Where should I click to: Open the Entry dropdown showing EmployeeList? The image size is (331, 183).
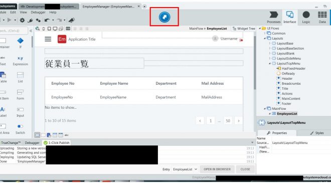(185, 169)
